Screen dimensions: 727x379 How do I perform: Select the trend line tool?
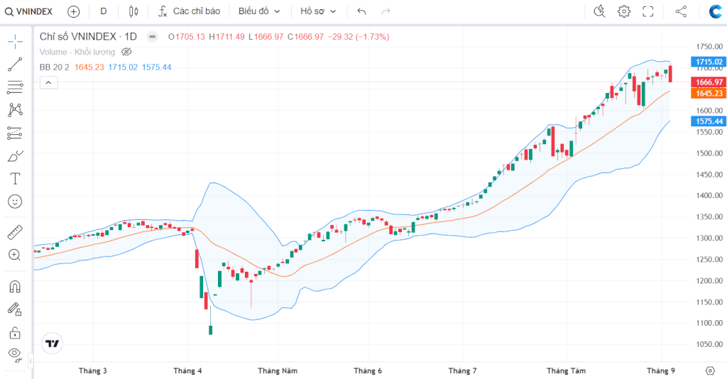[x=15, y=65]
